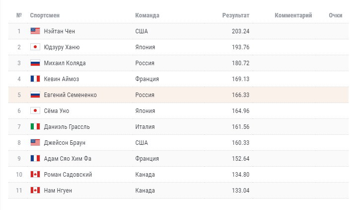Click the Команда column header
356x210 pixels.
147,15
